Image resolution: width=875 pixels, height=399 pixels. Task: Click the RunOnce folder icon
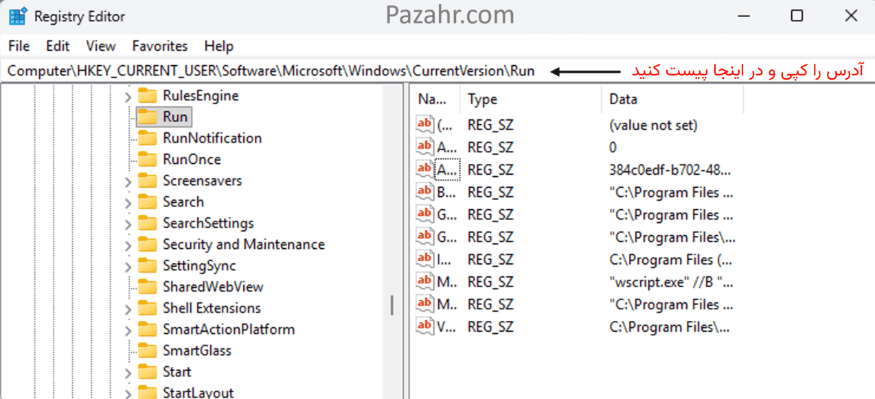147,159
